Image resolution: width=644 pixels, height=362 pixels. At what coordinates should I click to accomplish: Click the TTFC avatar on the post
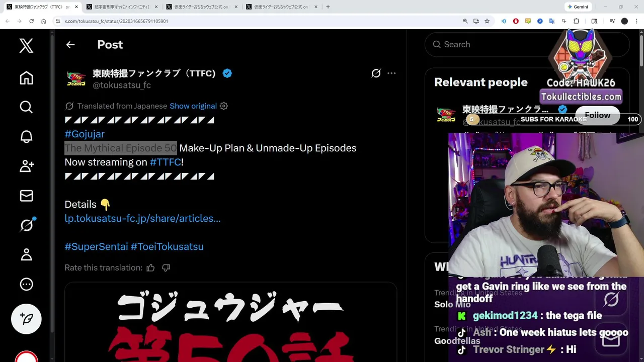[76, 79]
